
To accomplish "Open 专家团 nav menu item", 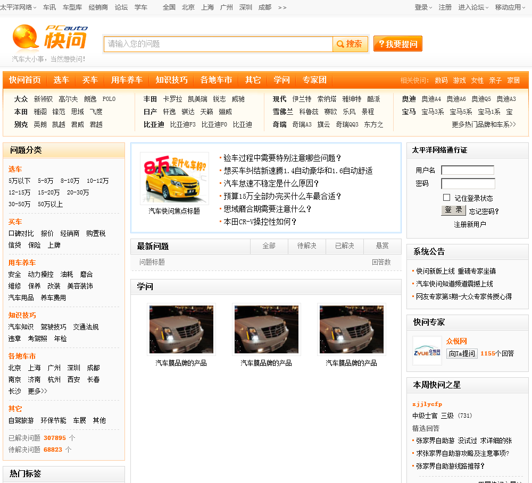I will (x=314, y=80).
